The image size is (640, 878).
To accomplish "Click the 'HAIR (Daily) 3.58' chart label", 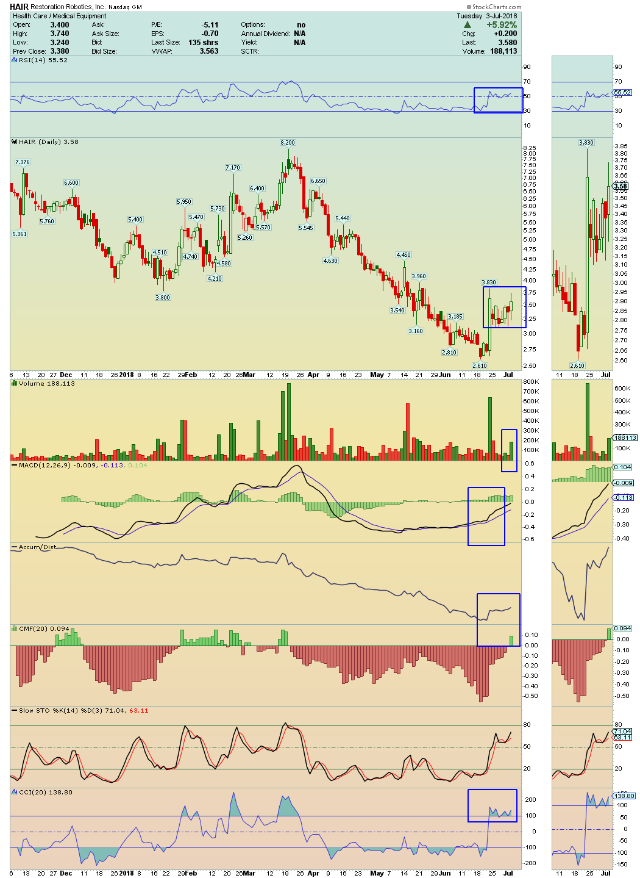I will [49, 142].
